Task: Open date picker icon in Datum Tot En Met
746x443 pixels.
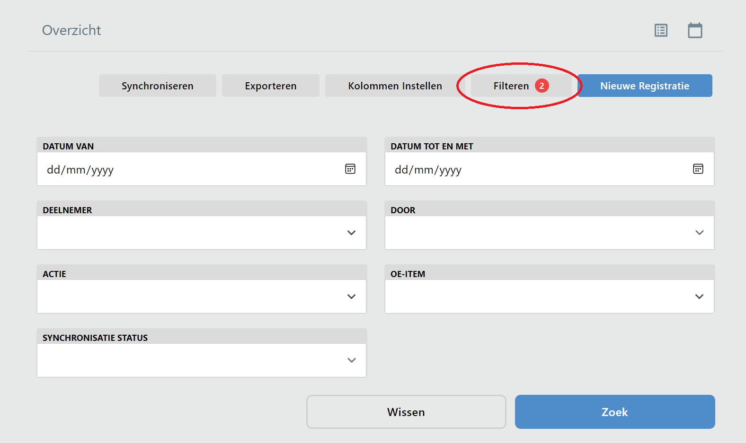Action: 698,169
